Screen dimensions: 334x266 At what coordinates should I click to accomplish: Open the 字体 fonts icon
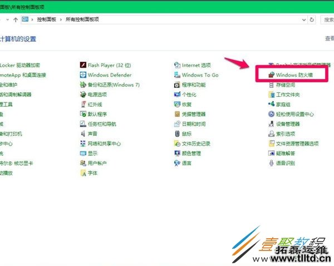pos(83,173)
